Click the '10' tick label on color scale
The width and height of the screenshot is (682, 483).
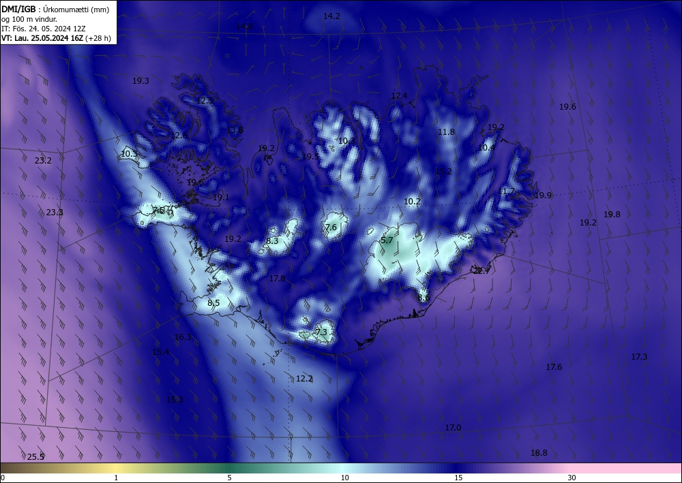[x=344, y=478]
